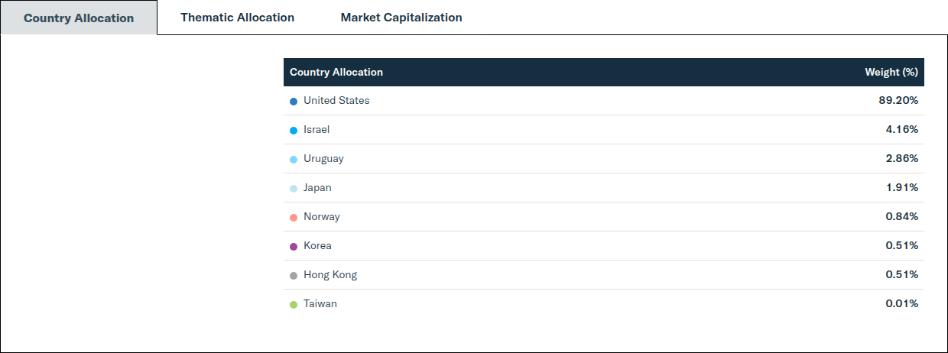Select the Israel row label

317,129
